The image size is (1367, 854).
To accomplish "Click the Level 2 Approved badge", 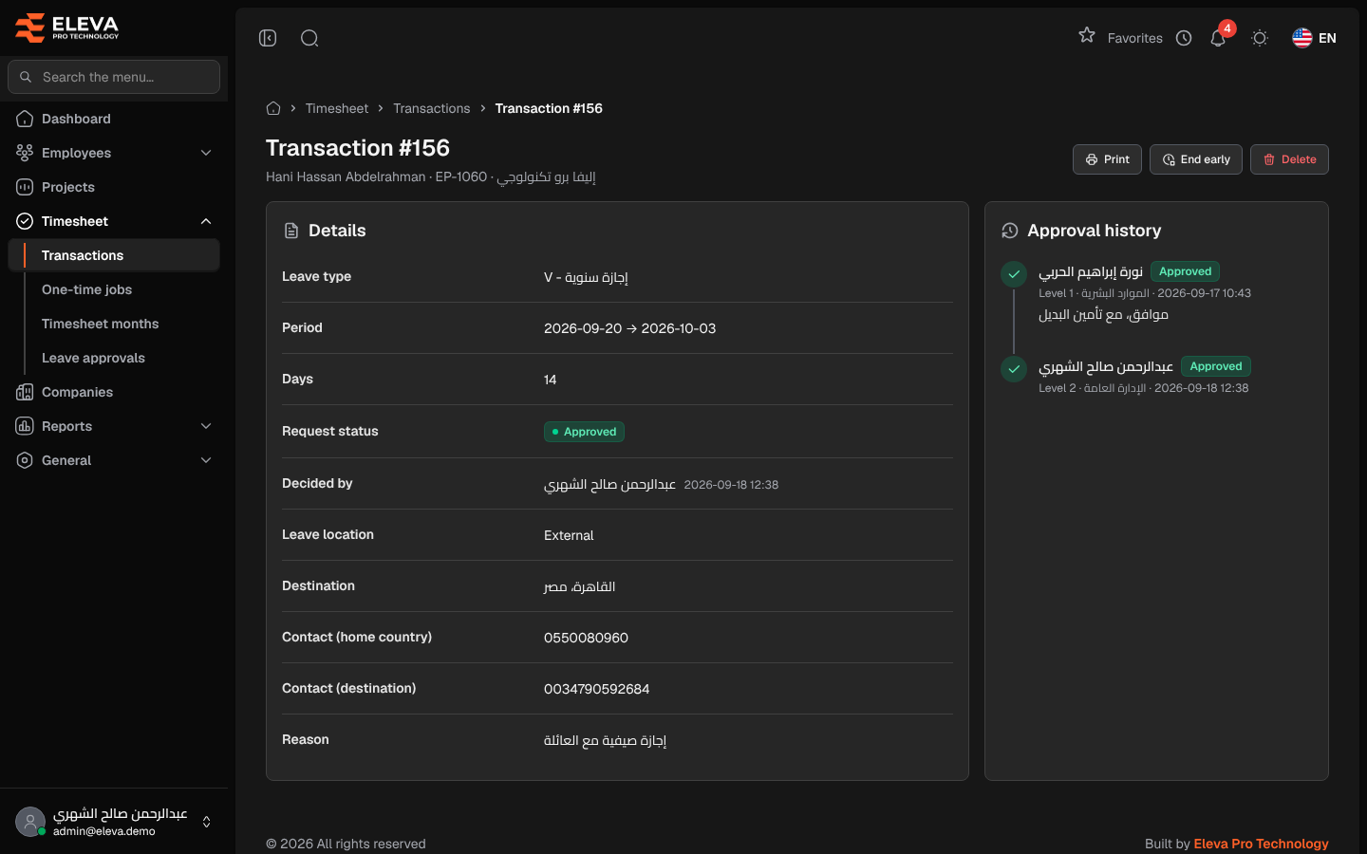I will [1216, 366].
